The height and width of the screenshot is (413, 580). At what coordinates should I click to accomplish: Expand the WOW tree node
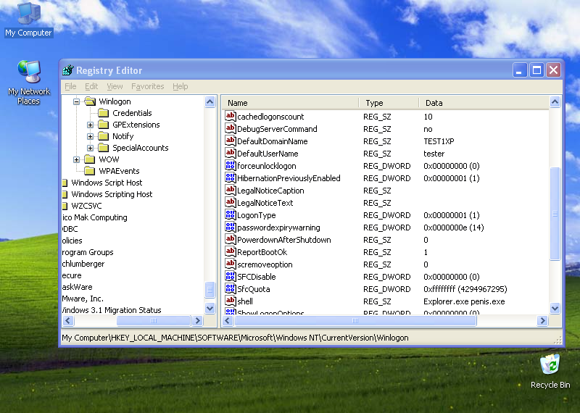point(77,159)
